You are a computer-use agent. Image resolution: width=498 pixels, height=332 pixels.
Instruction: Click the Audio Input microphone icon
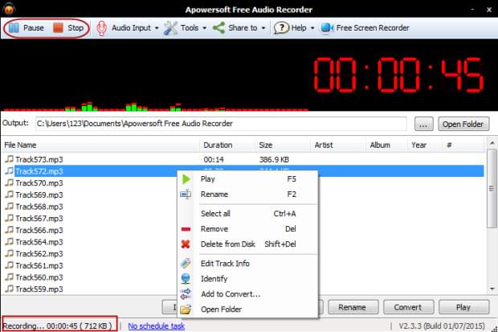(101, 28)
